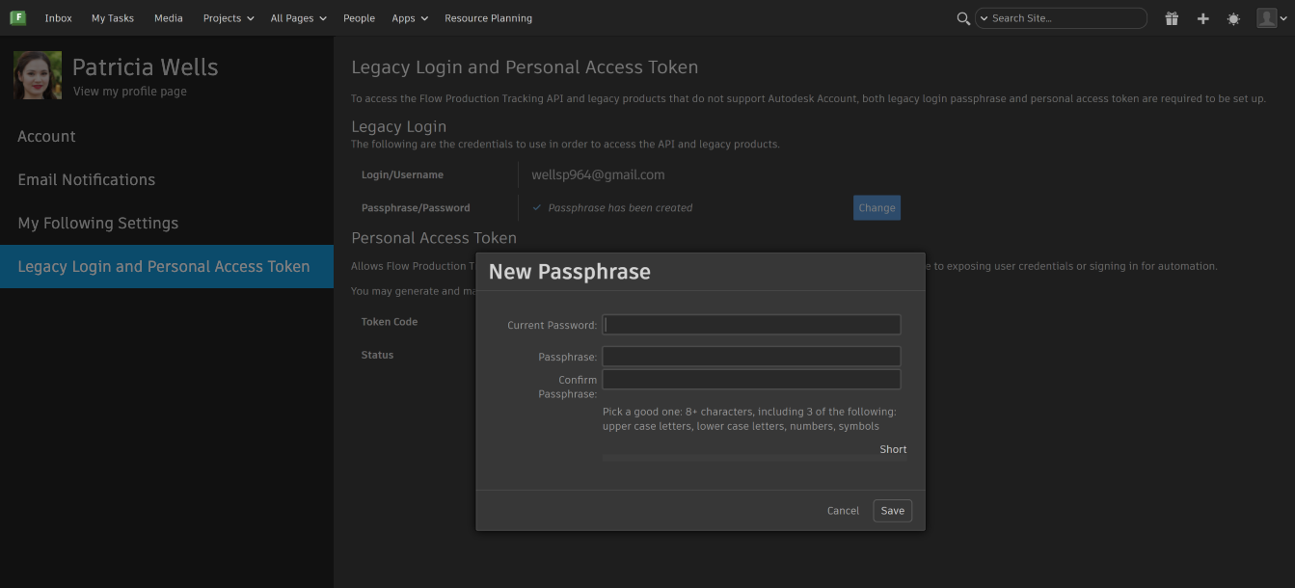Viewport: 1295px width, 588px height.
Task: Focus the Current Password field
Action: tap(751, 325)
